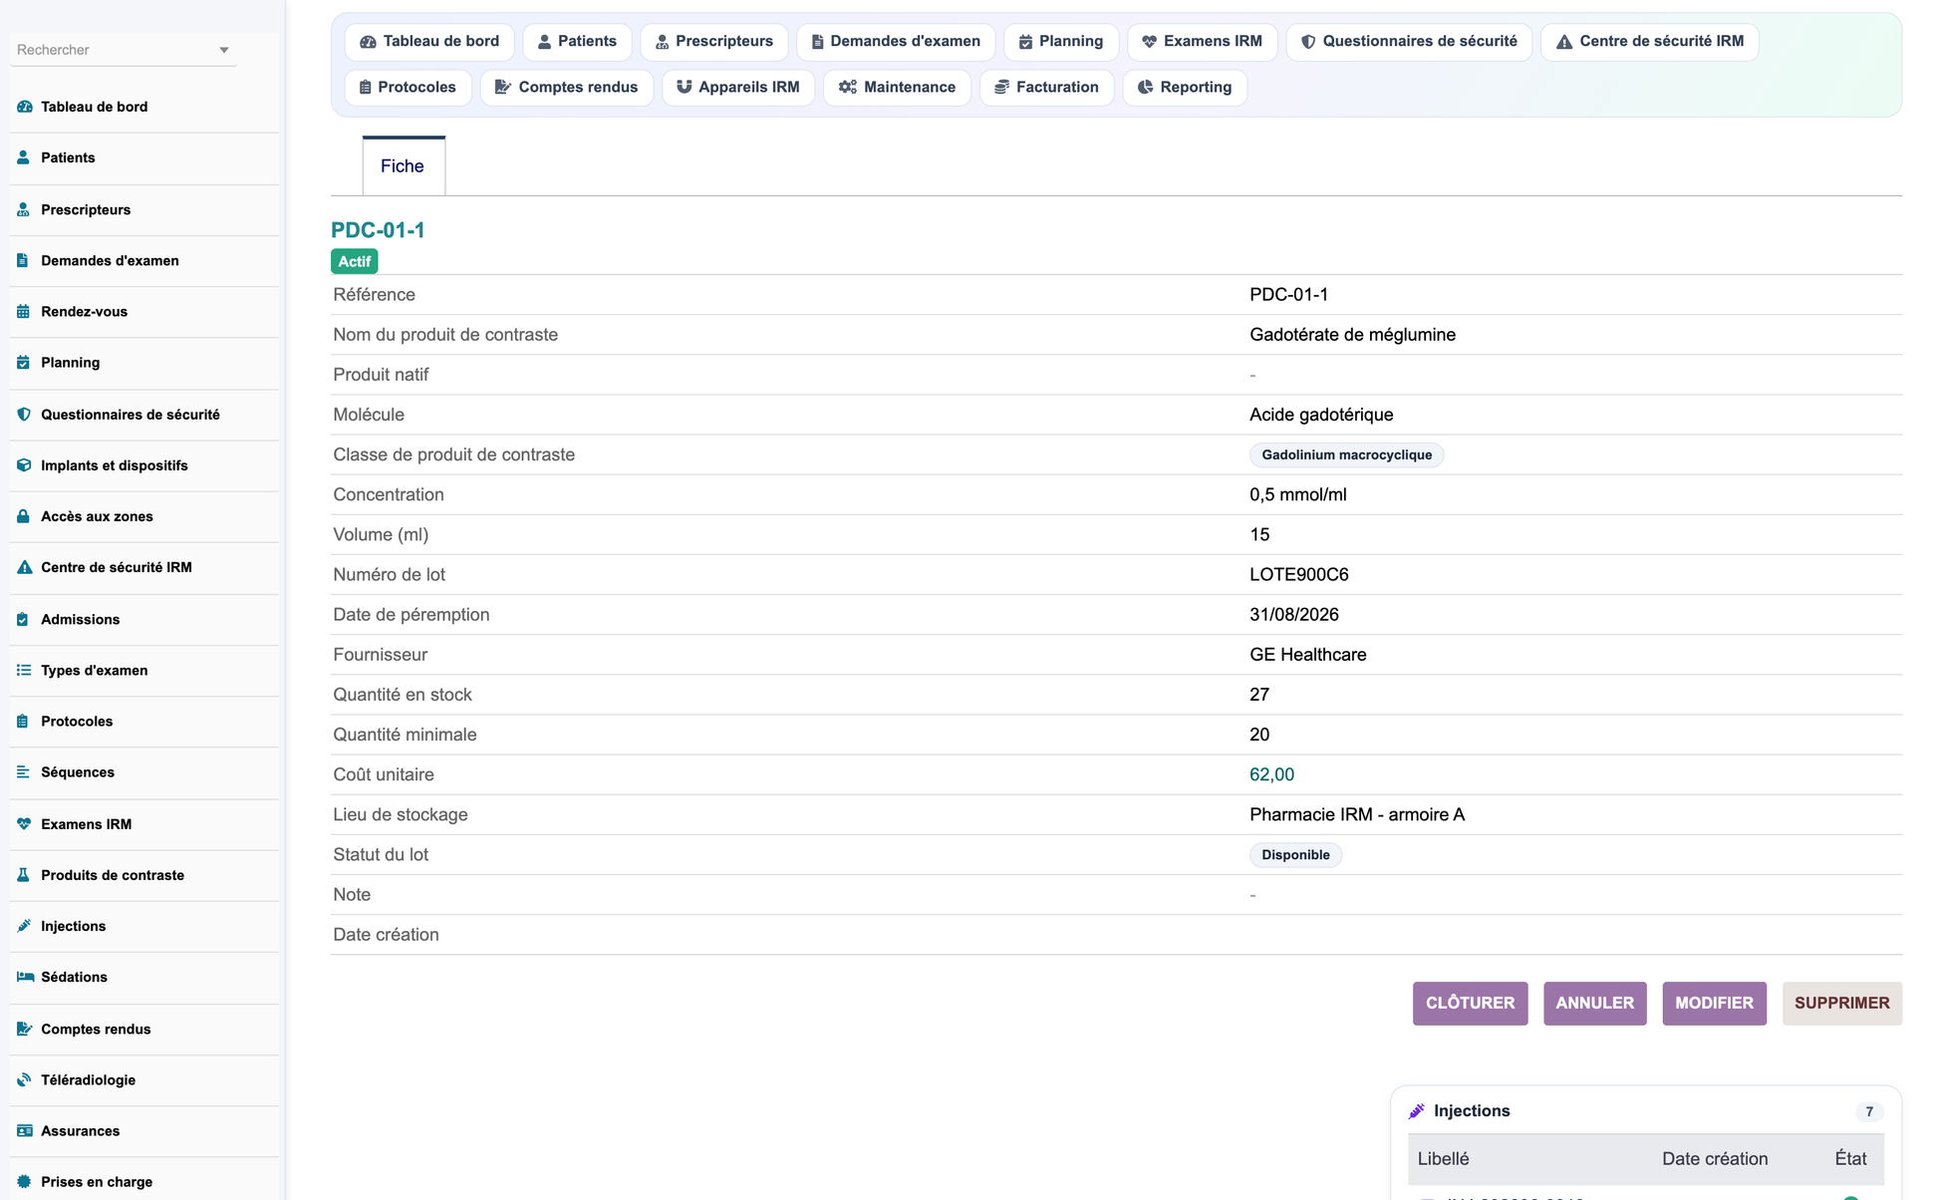Click the Centre de sécurité IRM warning icon

tap(24, 567)
